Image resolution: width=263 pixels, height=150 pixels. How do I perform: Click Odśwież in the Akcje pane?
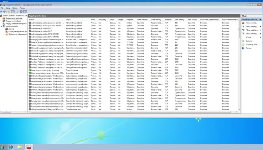click(x=249, y=41)
